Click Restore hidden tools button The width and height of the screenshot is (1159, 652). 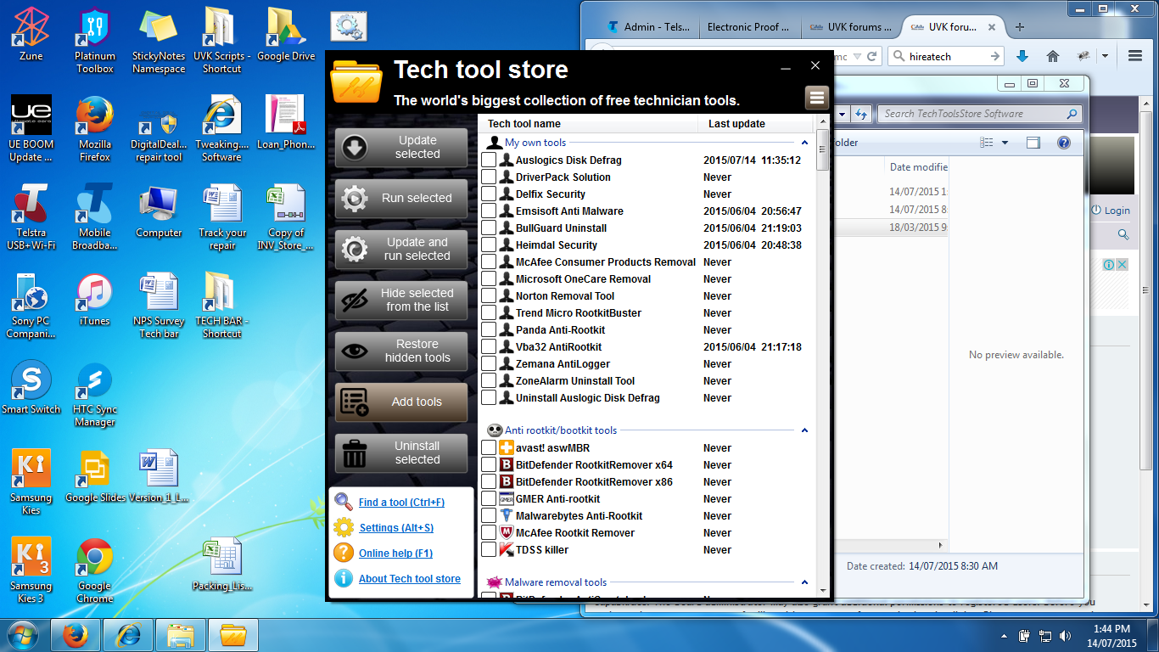[401, 351]
